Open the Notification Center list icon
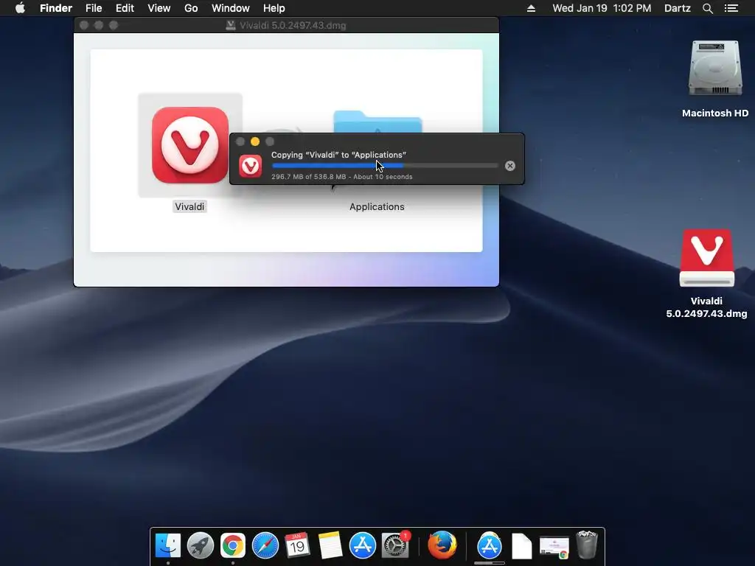The image size is (755, 566). (x=731, y=8)
